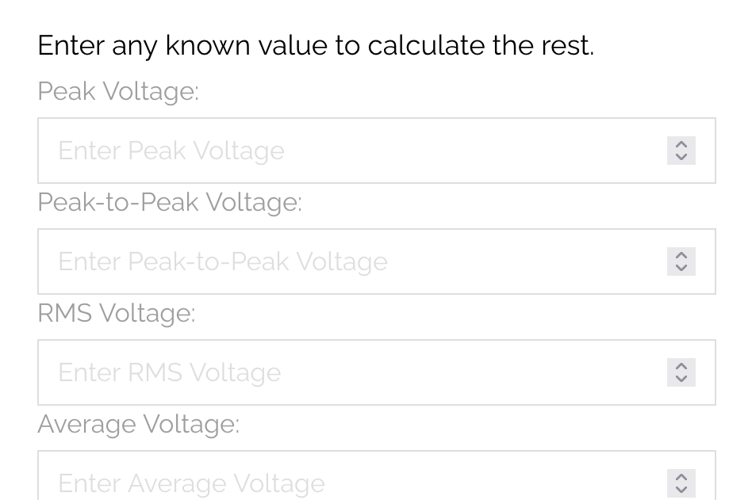Decrement the Peak Voltage value with down arrow
752x500 pixels.
pyautogui.click(x=681, y=157)
